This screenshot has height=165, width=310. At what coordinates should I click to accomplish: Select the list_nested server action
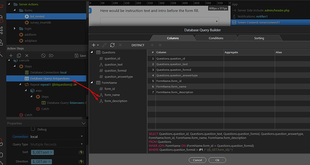[46, 17]
